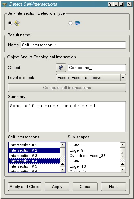The width and height of the screenshot is (134, 199).
Task: Click the object selection arrow button
Action: [x=61, y=68]
